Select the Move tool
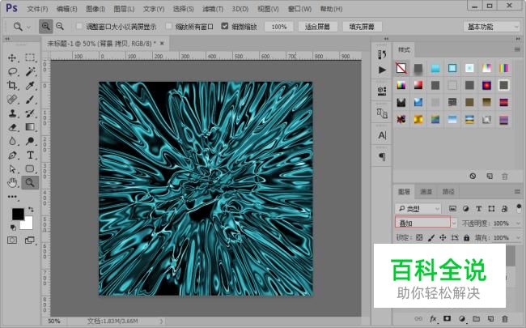This screenshot has height=328, width=526. pos(12,58)
